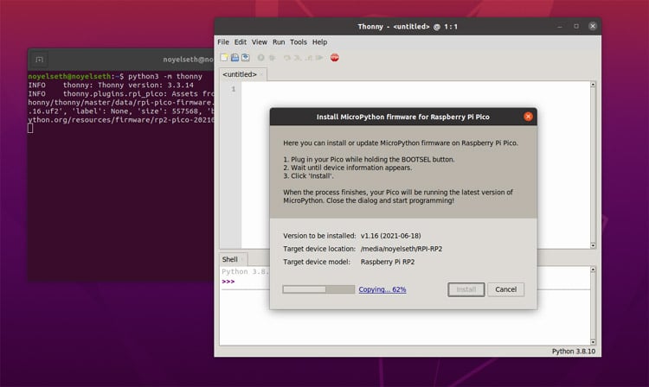This screenshot has width=649, height=387.
Task: Click the greyed Run current script icon
Action: point(260,57)
